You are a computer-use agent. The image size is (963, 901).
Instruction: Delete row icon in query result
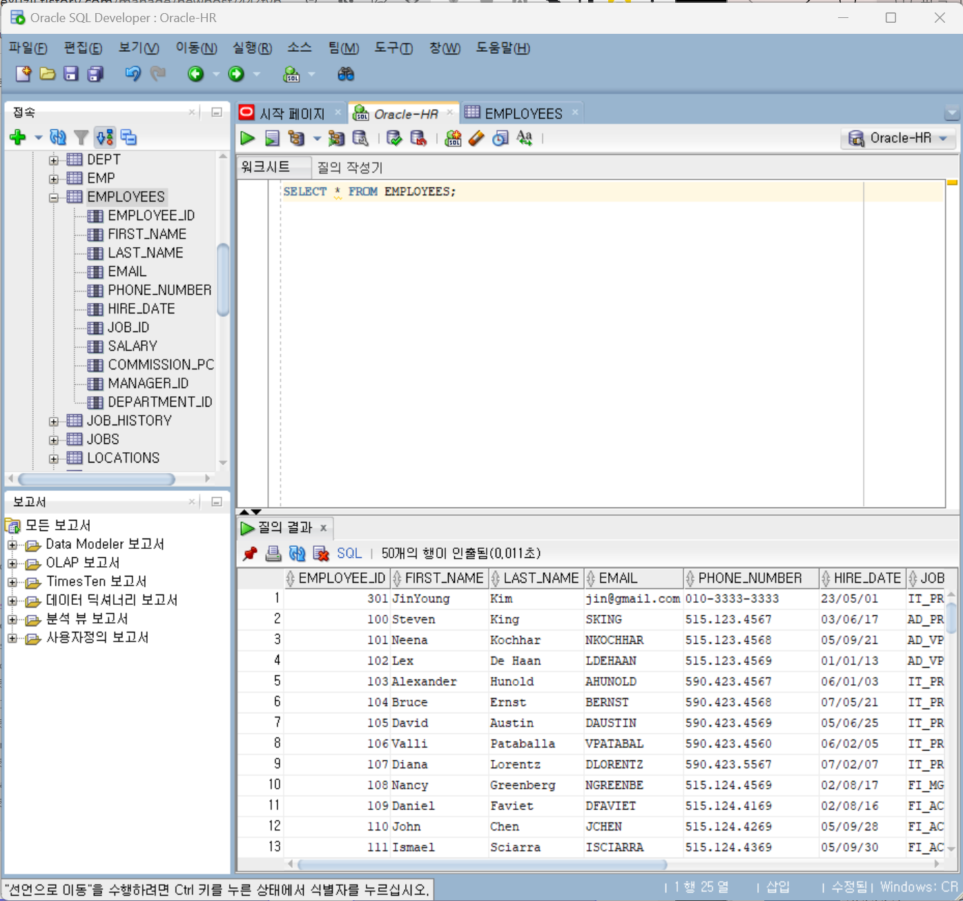(x=321, y=553)
